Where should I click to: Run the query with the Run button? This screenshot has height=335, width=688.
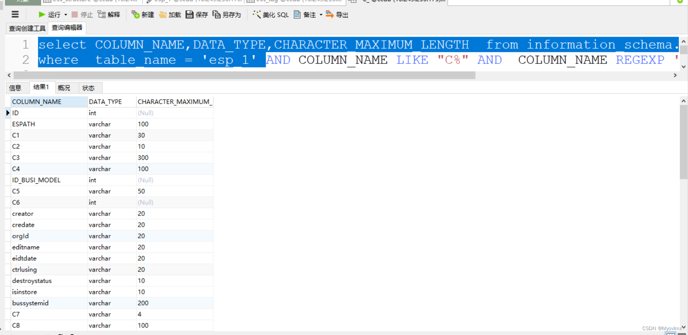(49, 15)
